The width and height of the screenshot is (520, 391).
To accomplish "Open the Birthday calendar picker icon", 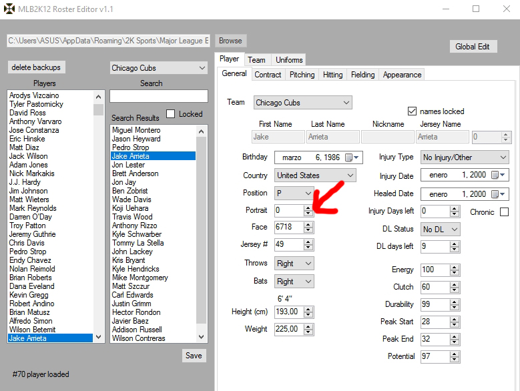I will [352, 157].
